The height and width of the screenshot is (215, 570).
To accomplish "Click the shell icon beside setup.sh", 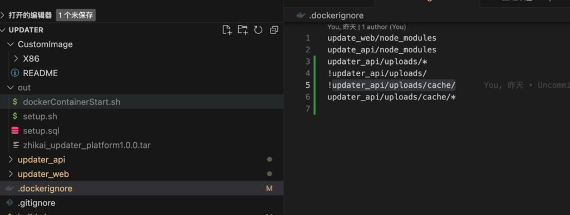I will pos(15,116).
